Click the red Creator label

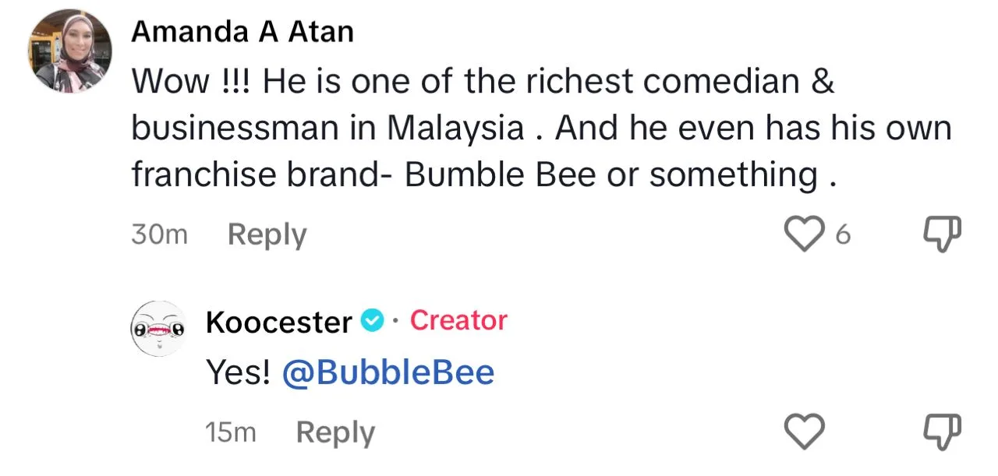point(458,320)
